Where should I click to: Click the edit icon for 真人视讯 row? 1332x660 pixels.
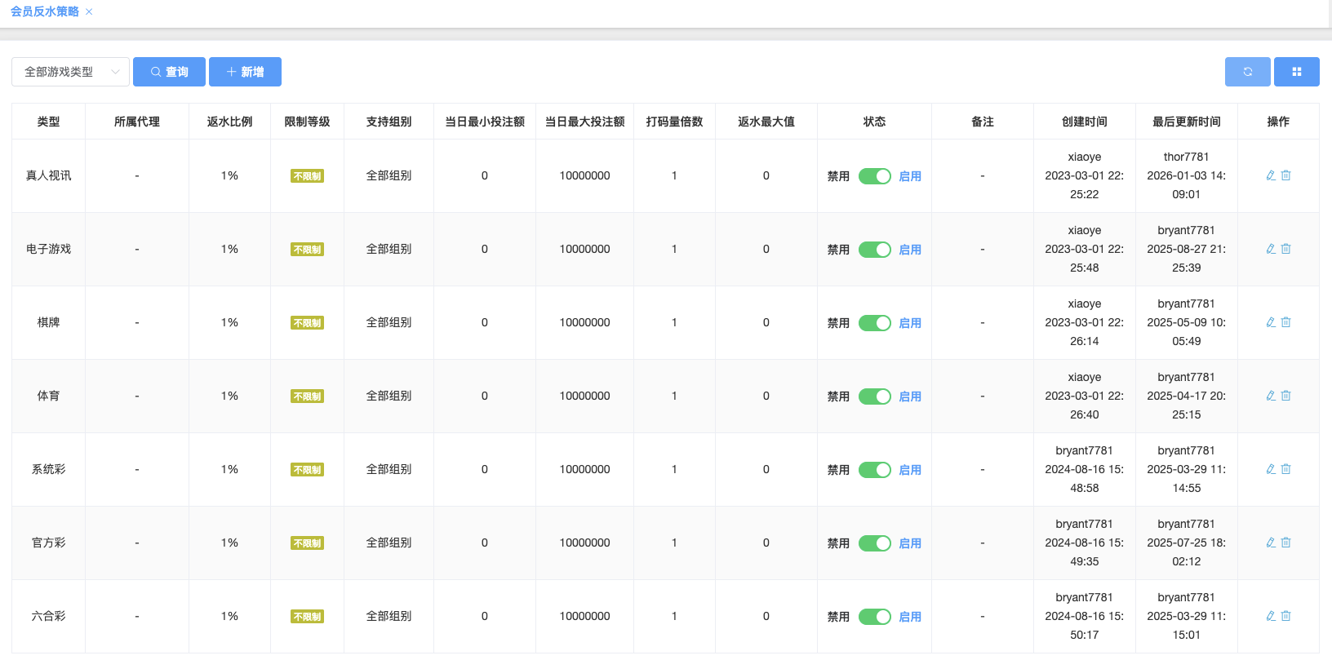(x=1271, y=175)
